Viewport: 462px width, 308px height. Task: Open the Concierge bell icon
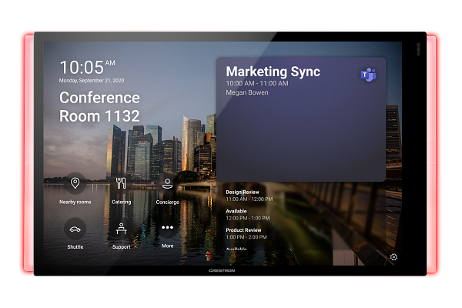[167, 183]
